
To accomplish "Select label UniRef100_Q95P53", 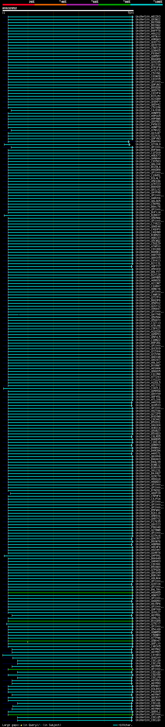I will pyautogui.click(x=148, y=334).
